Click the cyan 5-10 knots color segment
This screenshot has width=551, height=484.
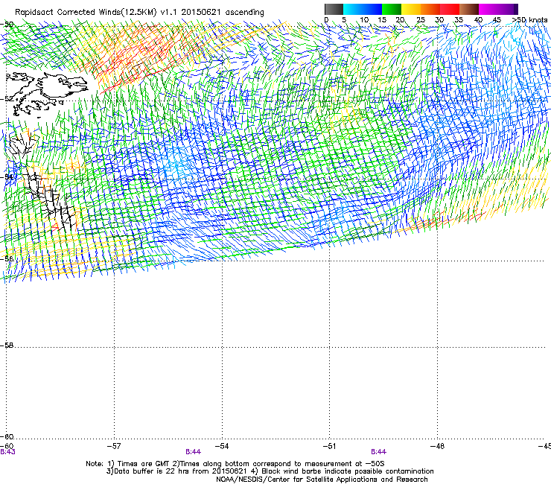pyautogui.click(x=353, y=9)
